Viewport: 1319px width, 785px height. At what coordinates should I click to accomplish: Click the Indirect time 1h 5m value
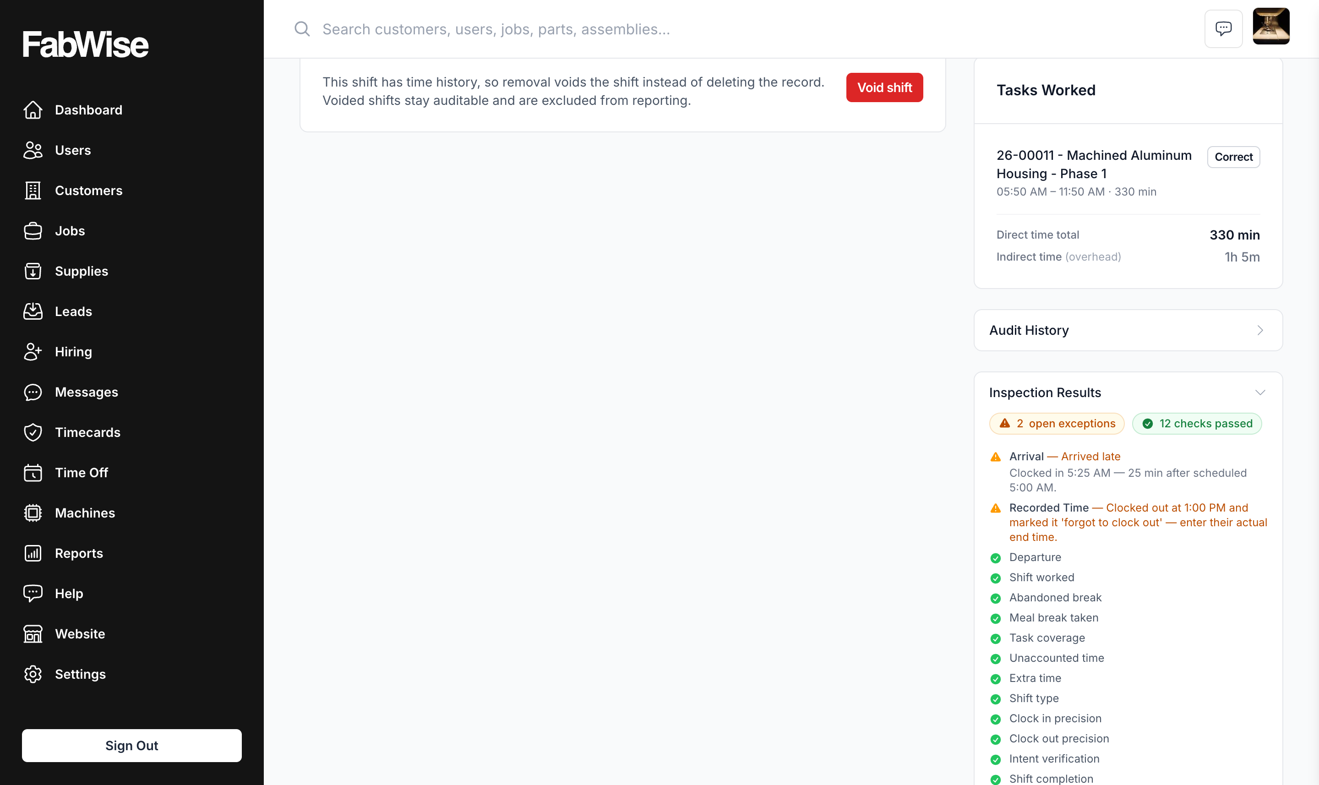[1242, 257]
